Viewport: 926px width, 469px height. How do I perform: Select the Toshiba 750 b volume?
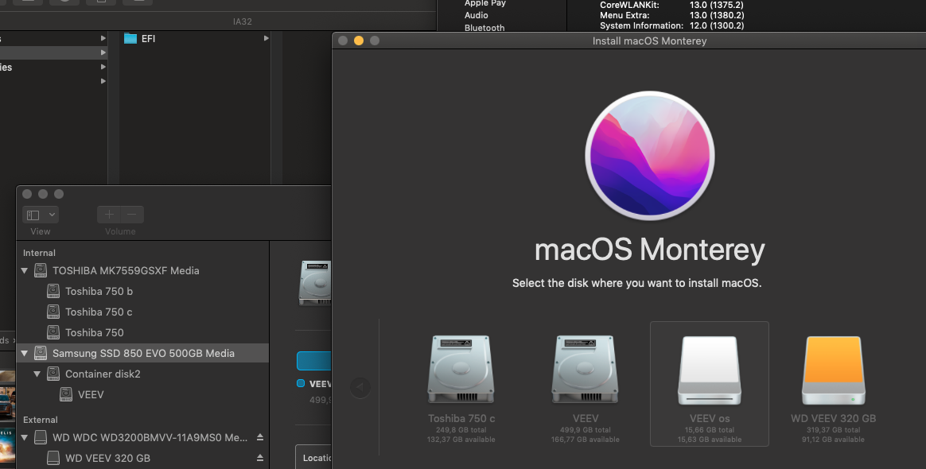click(x=142, y=292)
